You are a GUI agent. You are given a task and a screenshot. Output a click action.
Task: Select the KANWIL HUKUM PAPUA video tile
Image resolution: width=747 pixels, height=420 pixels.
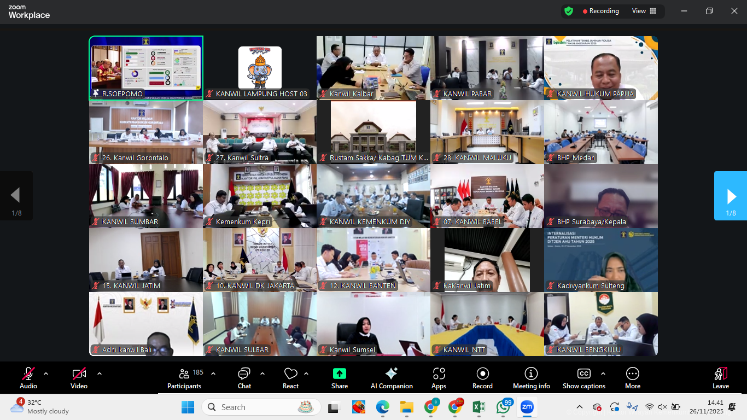tap(601, 68)
